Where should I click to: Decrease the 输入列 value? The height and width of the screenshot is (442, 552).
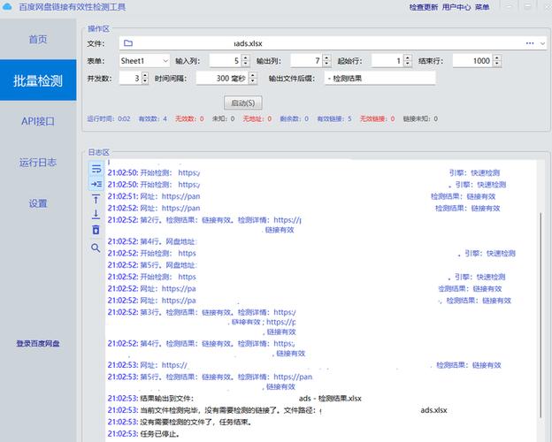tap(246, 64)
